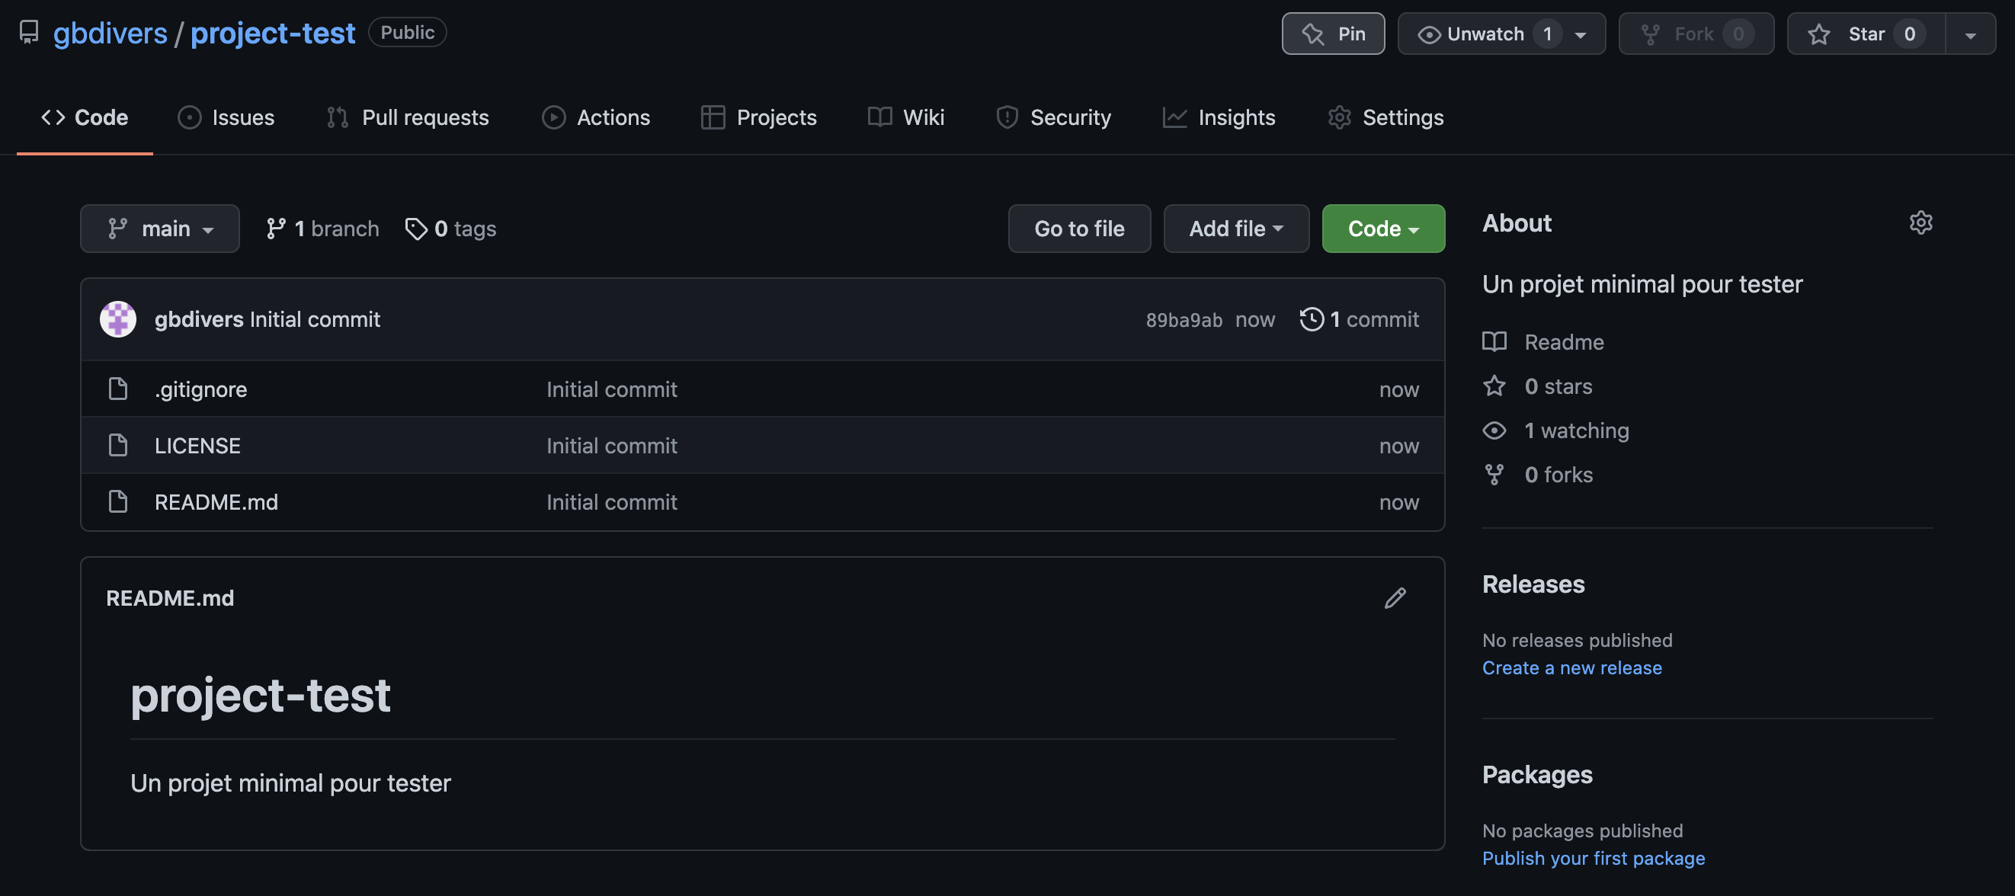
Task: Click Create a new release
Action: coord(1572,667)
